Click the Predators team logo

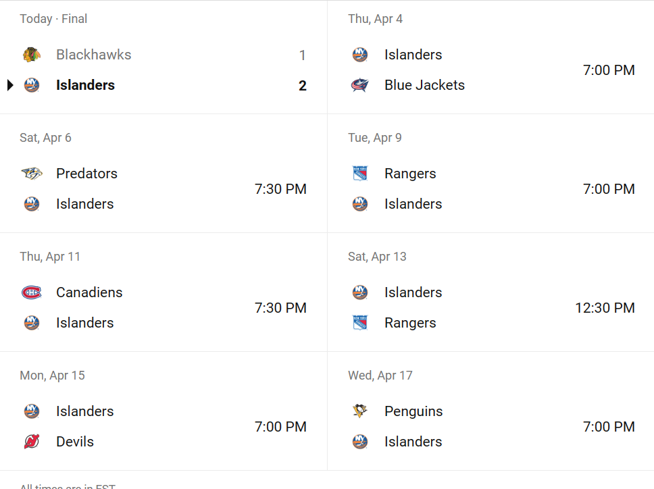(31, 174)
